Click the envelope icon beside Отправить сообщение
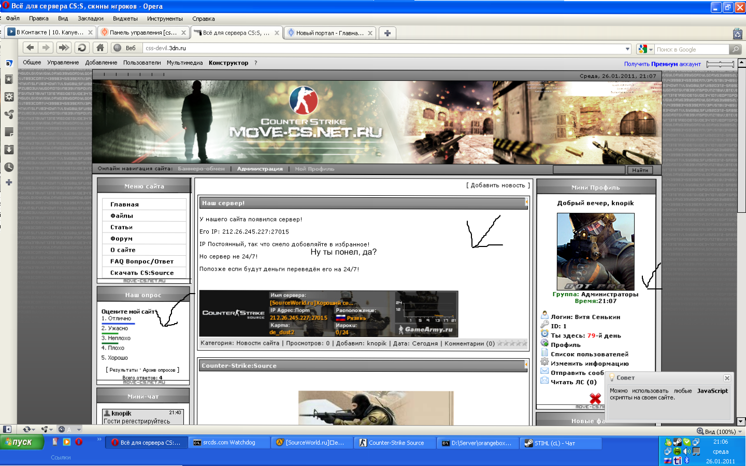The image size is (746, 466). 544,371
